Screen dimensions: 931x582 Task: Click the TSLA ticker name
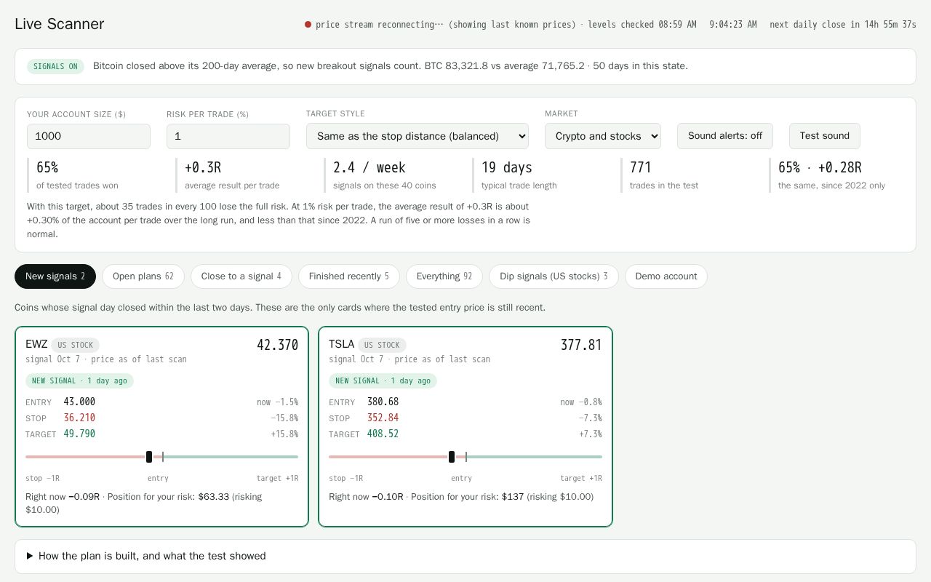[342, 344]
